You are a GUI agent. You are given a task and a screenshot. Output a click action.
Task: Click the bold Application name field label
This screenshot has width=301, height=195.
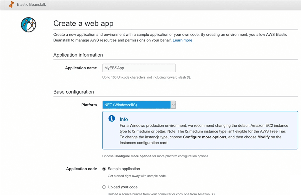pos(81,68)
